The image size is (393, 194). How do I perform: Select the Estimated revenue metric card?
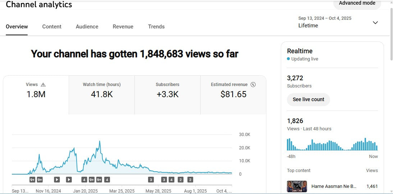(233, 94)
